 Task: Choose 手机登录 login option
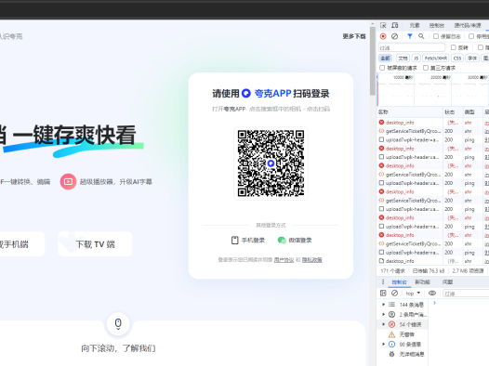click(248, 241)
